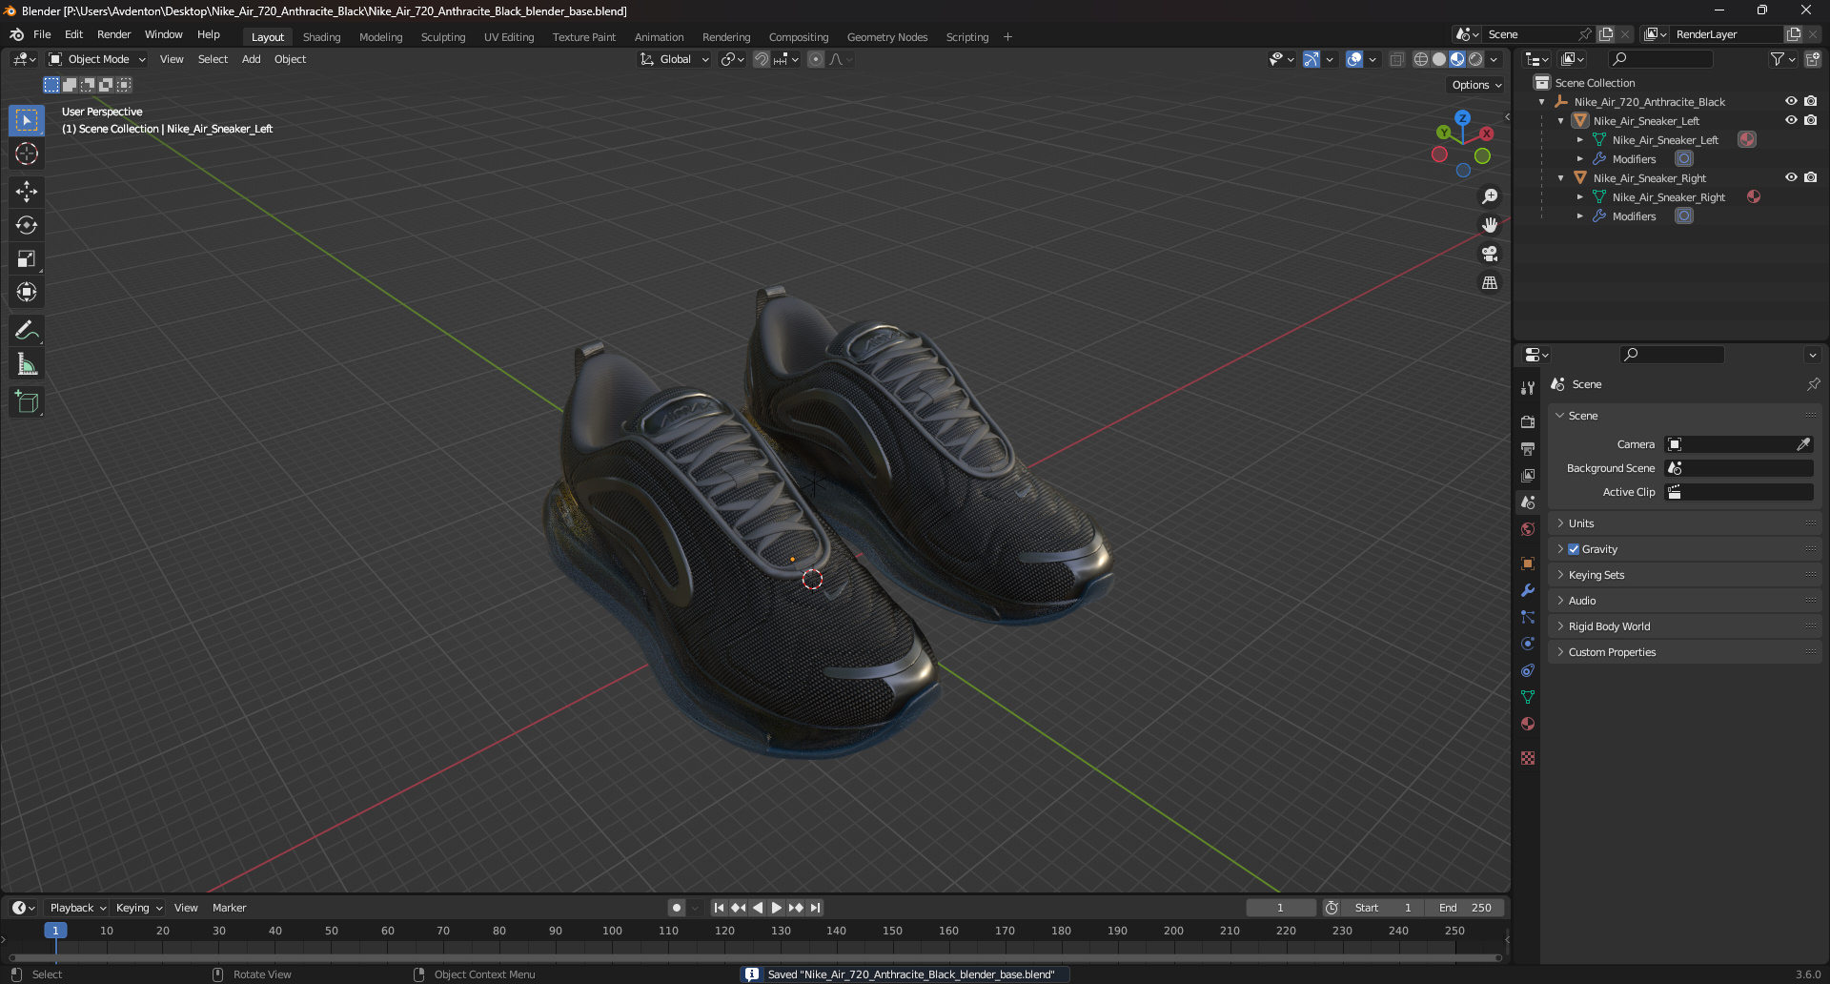Activate the Scale tool

pos(27,258)
